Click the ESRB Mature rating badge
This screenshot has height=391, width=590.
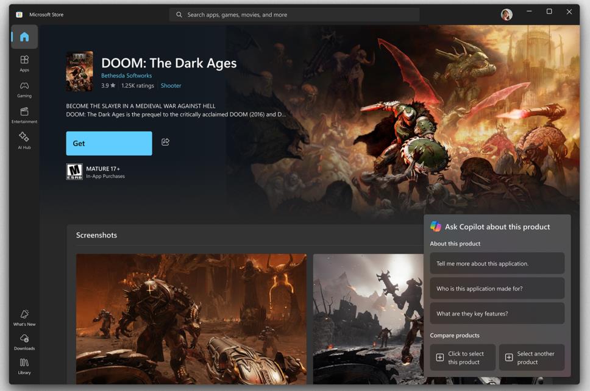(x=74, y=172)
